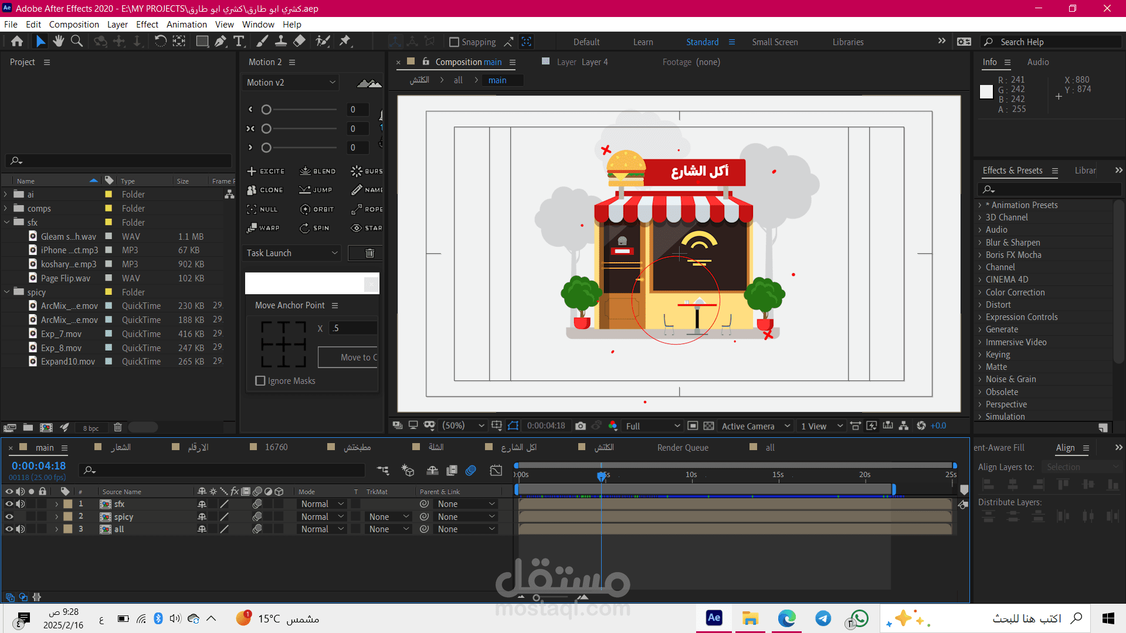Hide the spicy layer eye toggle

[x=9, y=516]
